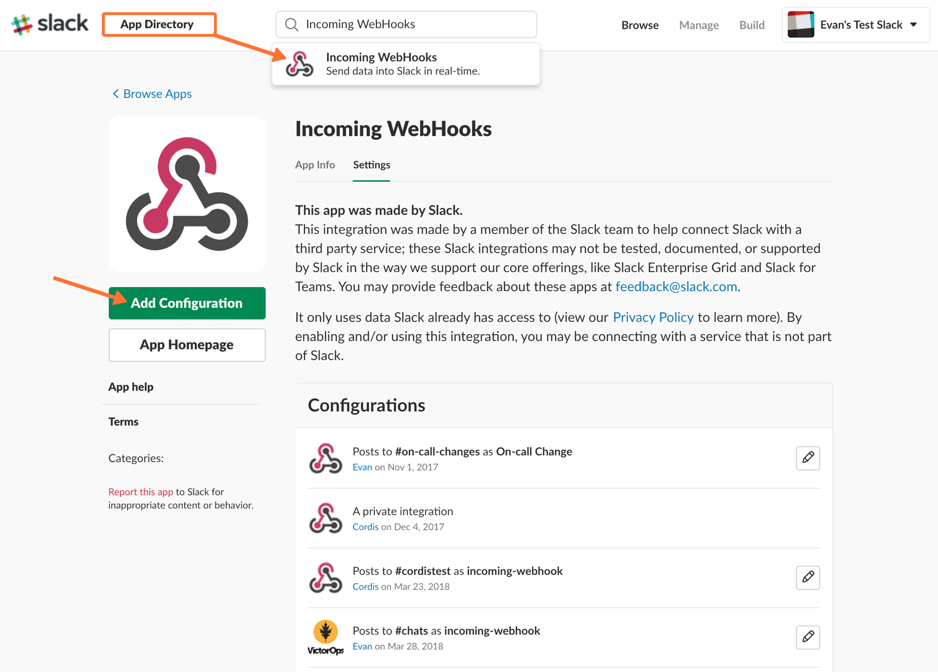
Task: Open the pencil edit icon for #on-call-changes configuration
Action: (x=807, y=458)
